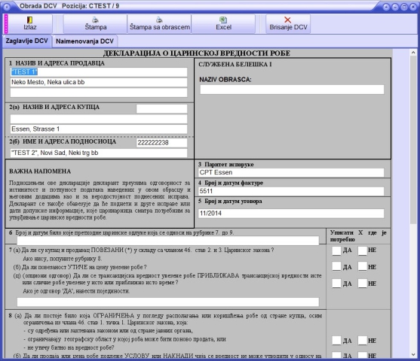
Task: Print with form via Štampa sa obrascem
Action: [159, 24]
